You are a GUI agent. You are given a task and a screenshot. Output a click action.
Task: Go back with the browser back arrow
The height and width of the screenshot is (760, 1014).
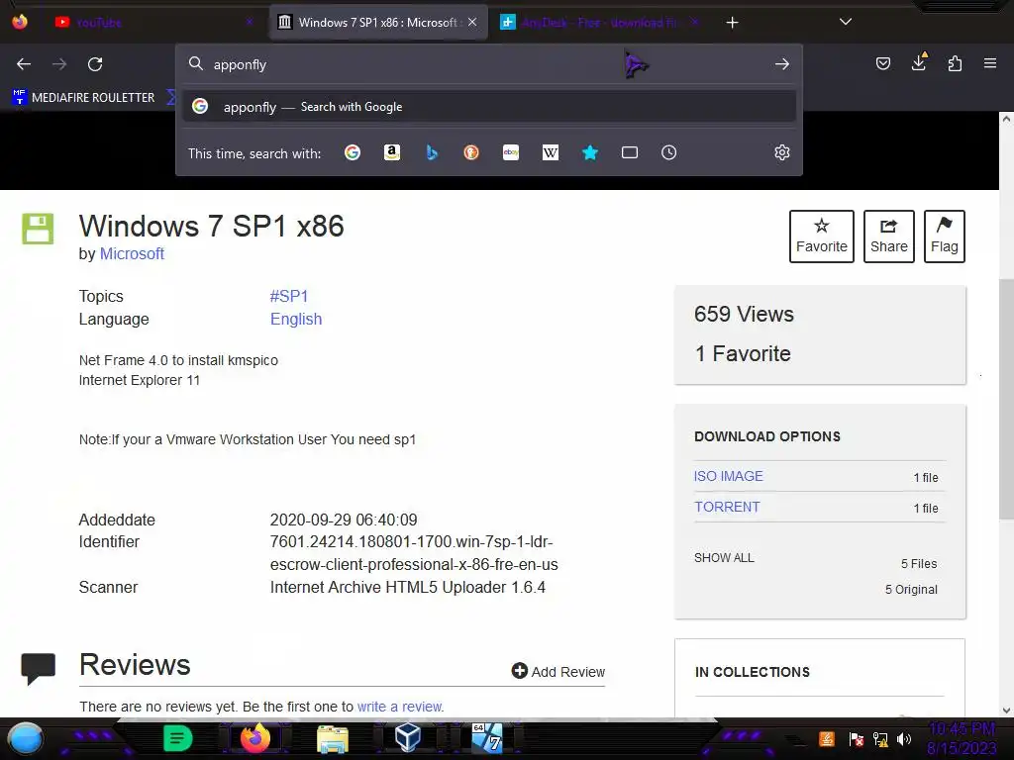24,64
